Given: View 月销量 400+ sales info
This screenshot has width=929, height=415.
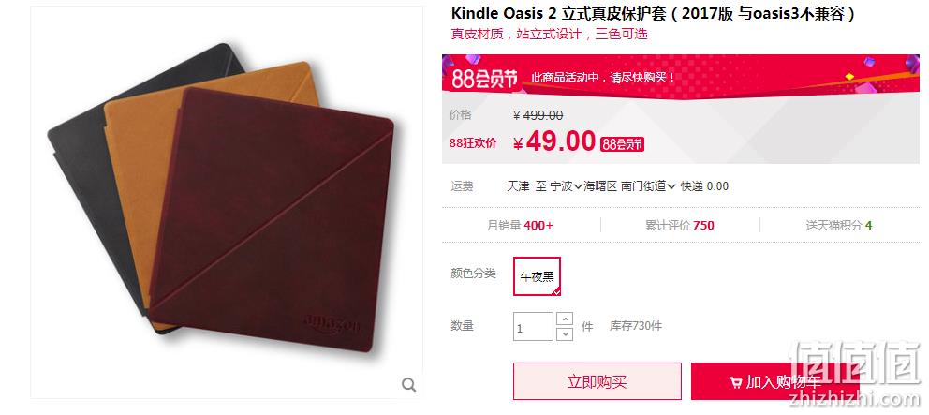Looking at the screenshot, I should click(520, 225).
